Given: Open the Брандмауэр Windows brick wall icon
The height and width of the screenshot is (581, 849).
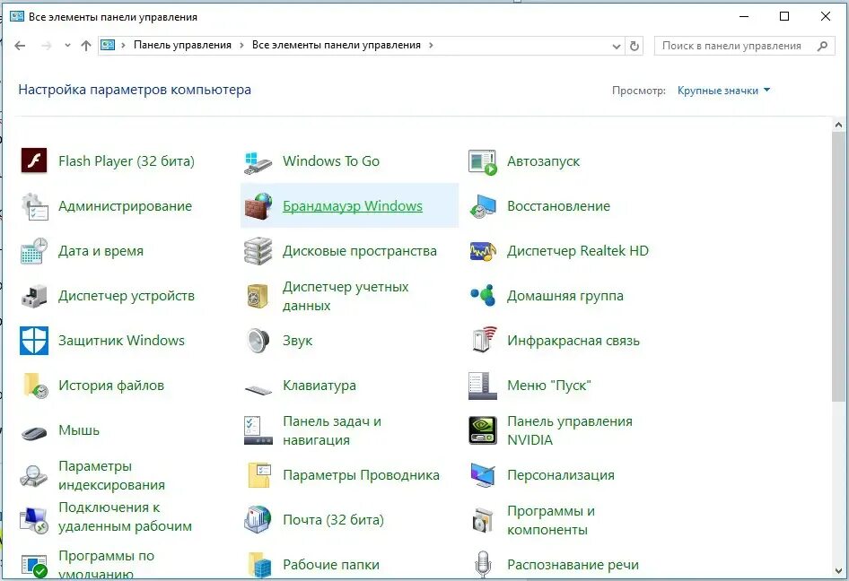Looking at the screenshot, I should click(x=258, y=206).
